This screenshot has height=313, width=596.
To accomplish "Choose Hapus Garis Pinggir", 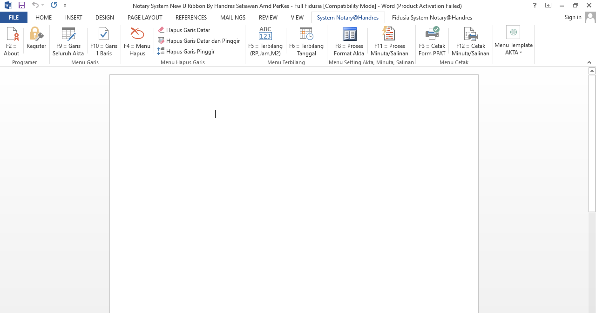I will coord(186,52).
